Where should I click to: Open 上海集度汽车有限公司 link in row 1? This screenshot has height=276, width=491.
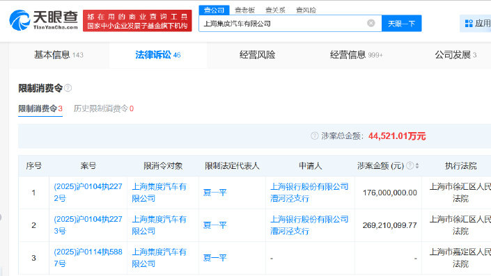[159, 193]
